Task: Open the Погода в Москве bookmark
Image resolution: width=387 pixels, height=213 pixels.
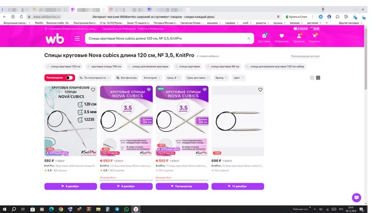Action: click(x=165, y=23)
